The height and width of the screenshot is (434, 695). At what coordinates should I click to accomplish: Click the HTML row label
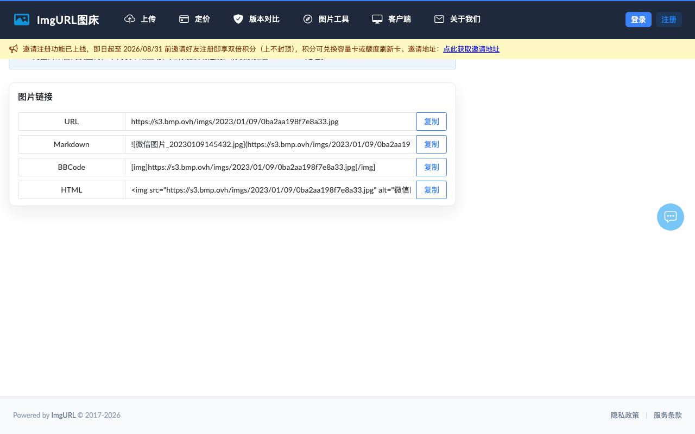[72, 190]
